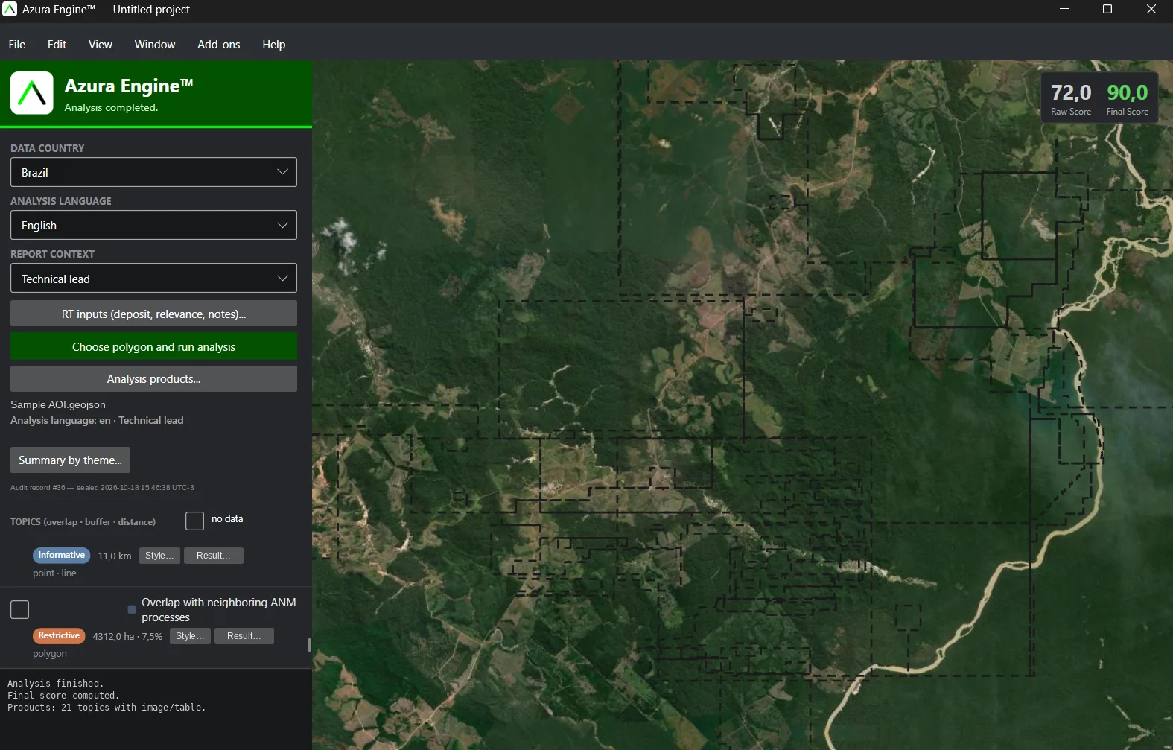Open the View menu

point(101,45)
